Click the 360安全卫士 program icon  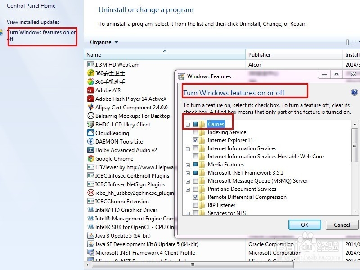[91, 73]
